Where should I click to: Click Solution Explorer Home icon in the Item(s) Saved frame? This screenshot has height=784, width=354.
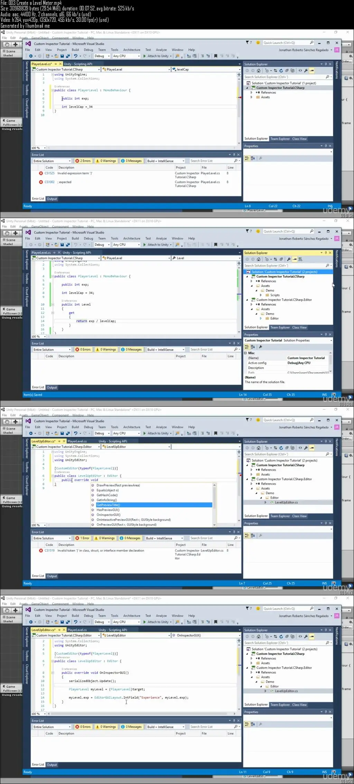coord(259,259)
